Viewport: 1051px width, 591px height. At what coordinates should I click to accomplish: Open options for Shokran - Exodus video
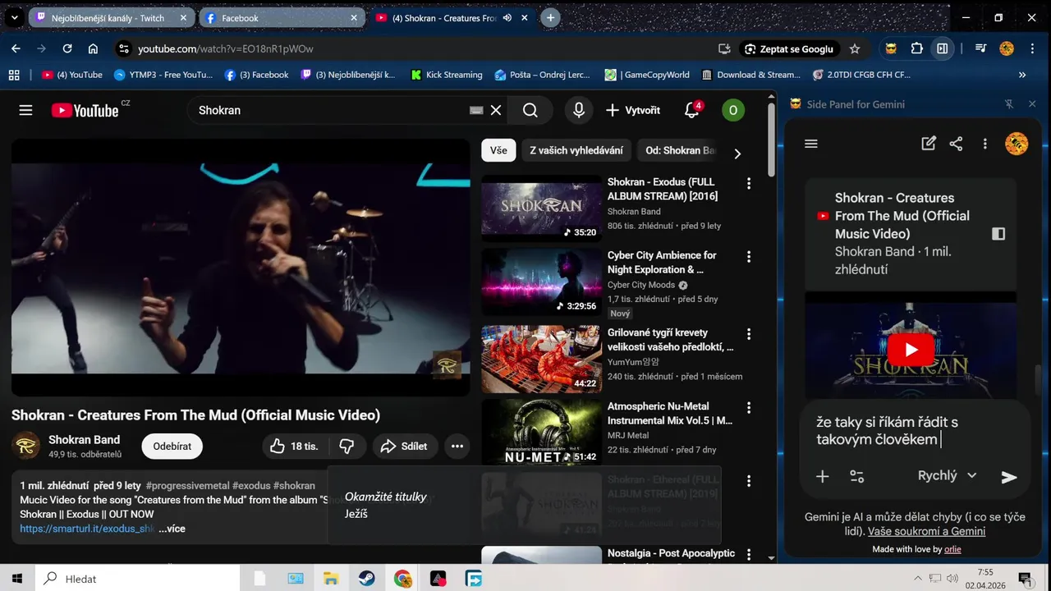coord(749,183)
